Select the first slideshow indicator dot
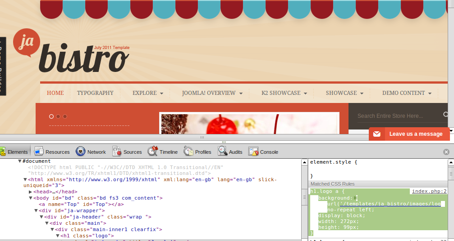The height and width of the screenshot is (241, 454). [51, 116]
